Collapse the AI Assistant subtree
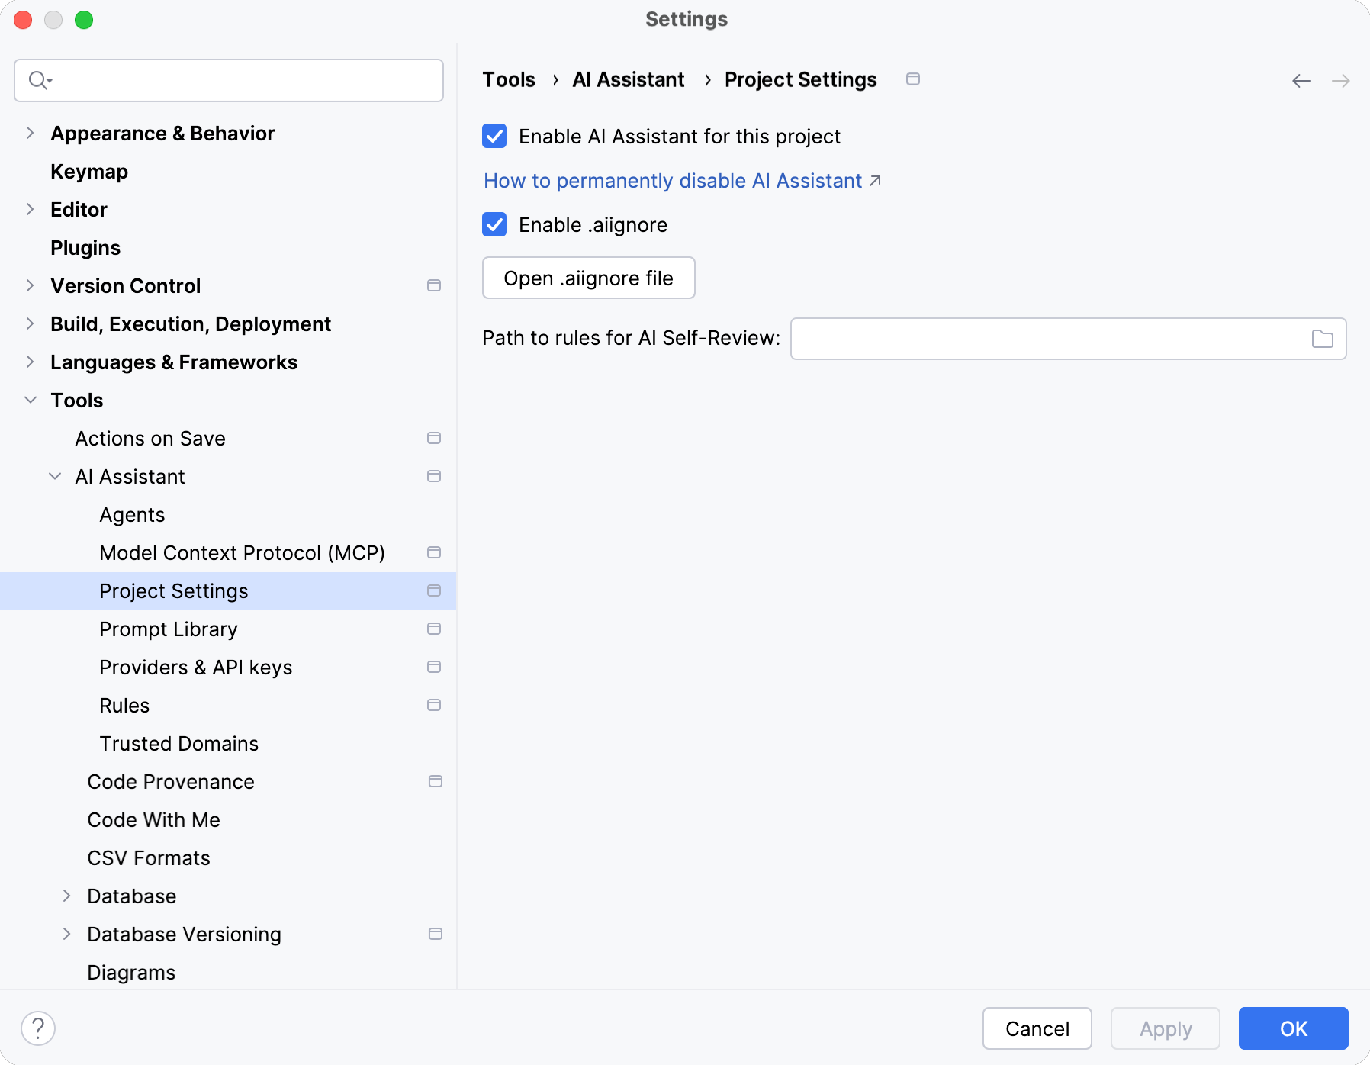Image resolution: width=1370 pixels, height=1065 pixels. click(x=55, y=477)
